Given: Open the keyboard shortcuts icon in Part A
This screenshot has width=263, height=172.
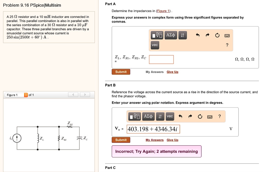Looking at the screenshot, I should coord(227,36).
